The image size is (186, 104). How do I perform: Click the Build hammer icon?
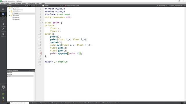tap(3, 101)
